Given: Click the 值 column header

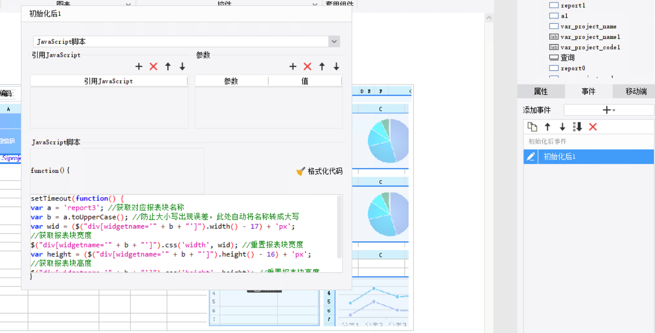Looking at the screenshot, I should (305, 81).
